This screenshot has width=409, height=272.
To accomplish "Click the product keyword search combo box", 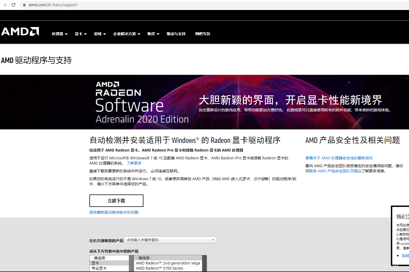I will click(170, 240).
